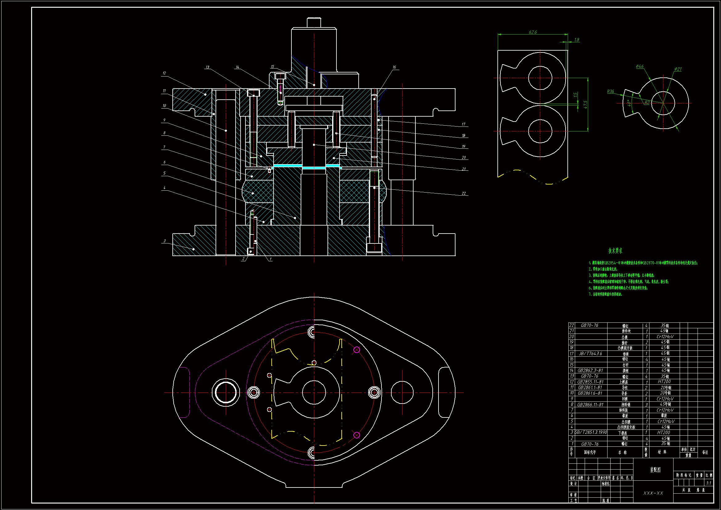Click the 47.5 vertical dimension text
Image resolution: width=721 pixels, height=510 pixels.
point(585,105)
